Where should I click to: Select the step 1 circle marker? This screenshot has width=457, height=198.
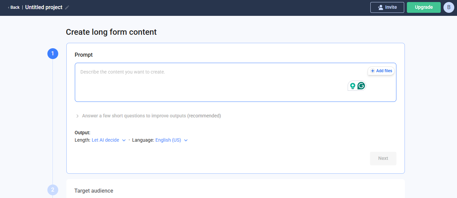tap(53, 54)
